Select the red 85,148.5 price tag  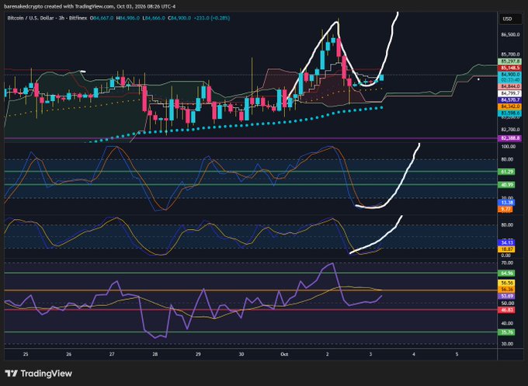point(510,68)
